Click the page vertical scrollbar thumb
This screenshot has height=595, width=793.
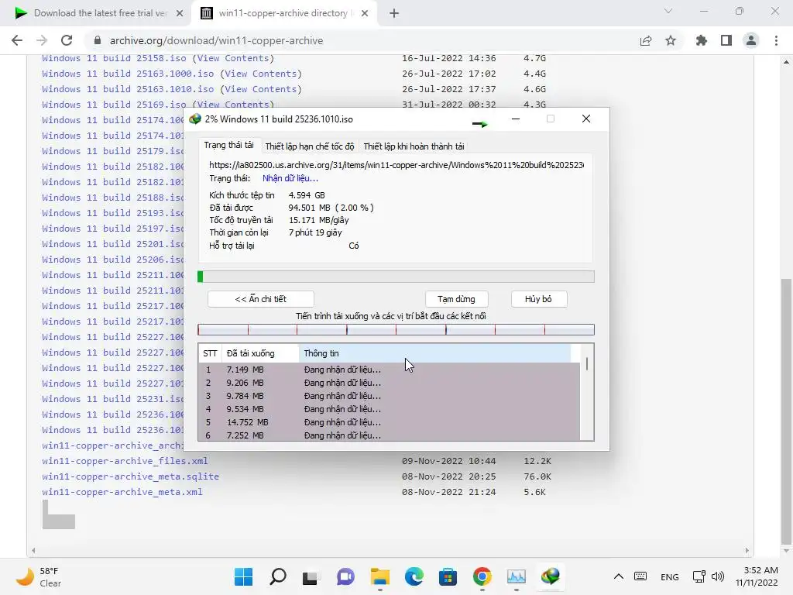click(786, 410)
